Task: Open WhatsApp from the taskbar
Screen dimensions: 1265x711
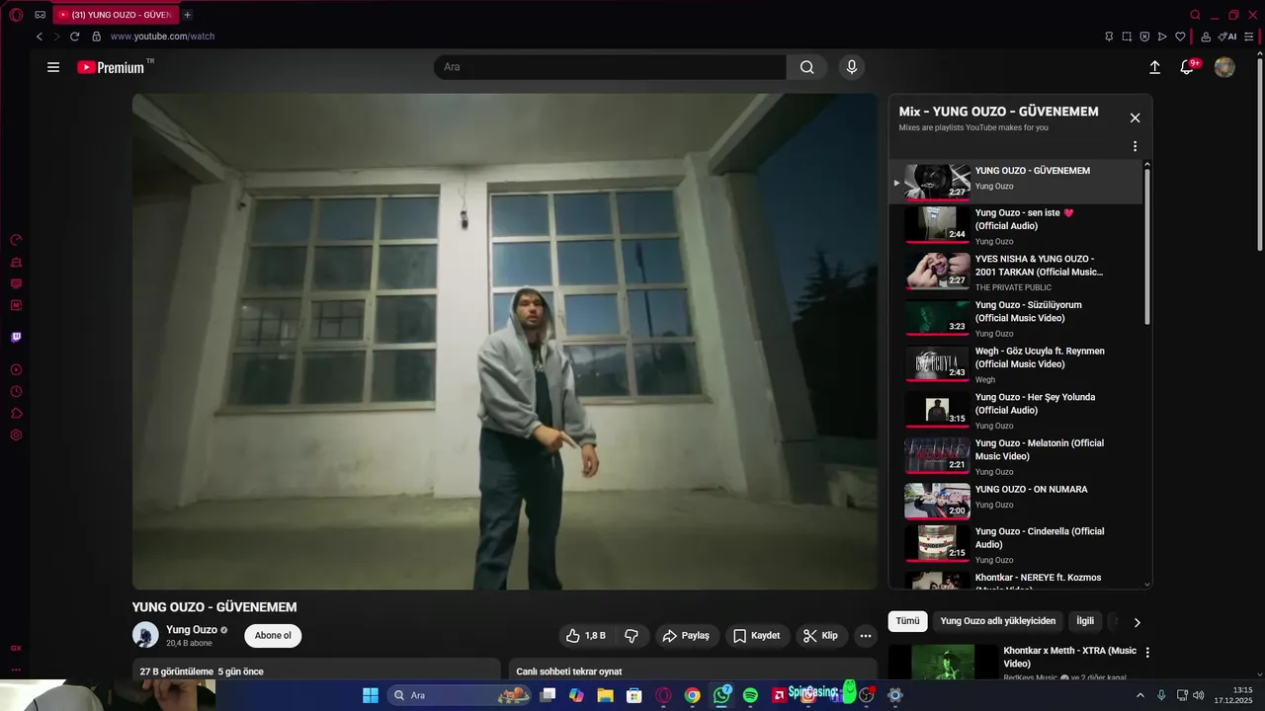Action: 722,695
